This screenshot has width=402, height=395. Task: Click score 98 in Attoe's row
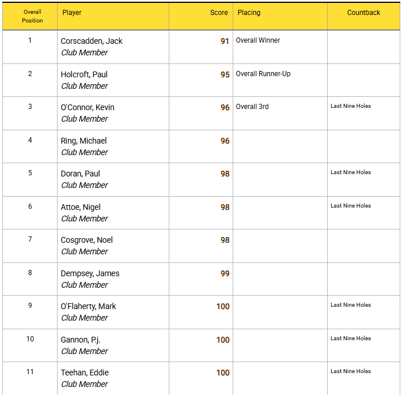pos(225,207)
